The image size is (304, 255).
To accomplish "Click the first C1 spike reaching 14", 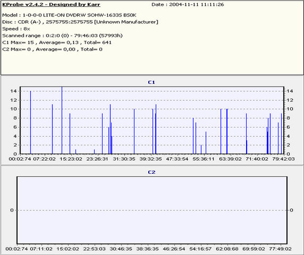I will coord(30,123).
